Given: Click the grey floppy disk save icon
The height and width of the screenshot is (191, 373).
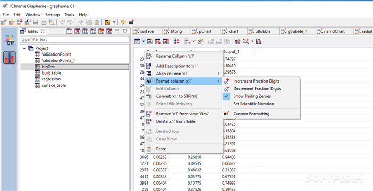Looking at the screenshot, I should [36, 22].
